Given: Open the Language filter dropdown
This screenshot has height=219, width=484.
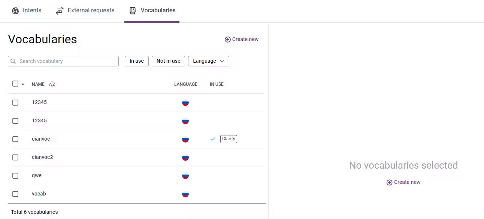Looking at the screenshot, I should coord(208,61).
